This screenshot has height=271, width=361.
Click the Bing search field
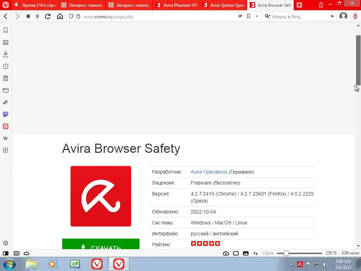click(x=300, y=17)
